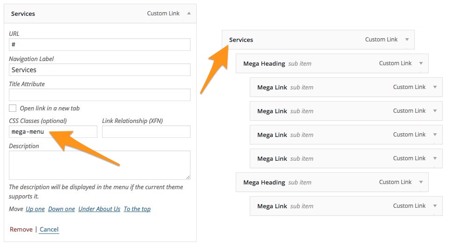Click the Down one move link
Image resolution: width=466 pixels, height=246 pixels.
tap(62, 209)
